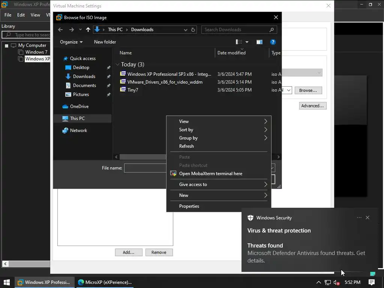This screenshot has height=288, width=384.
Task: Show hidden system tray icons
Action: click(319, 282)
